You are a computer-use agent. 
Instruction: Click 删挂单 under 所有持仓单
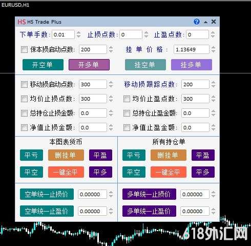click(x=169, y=155)
